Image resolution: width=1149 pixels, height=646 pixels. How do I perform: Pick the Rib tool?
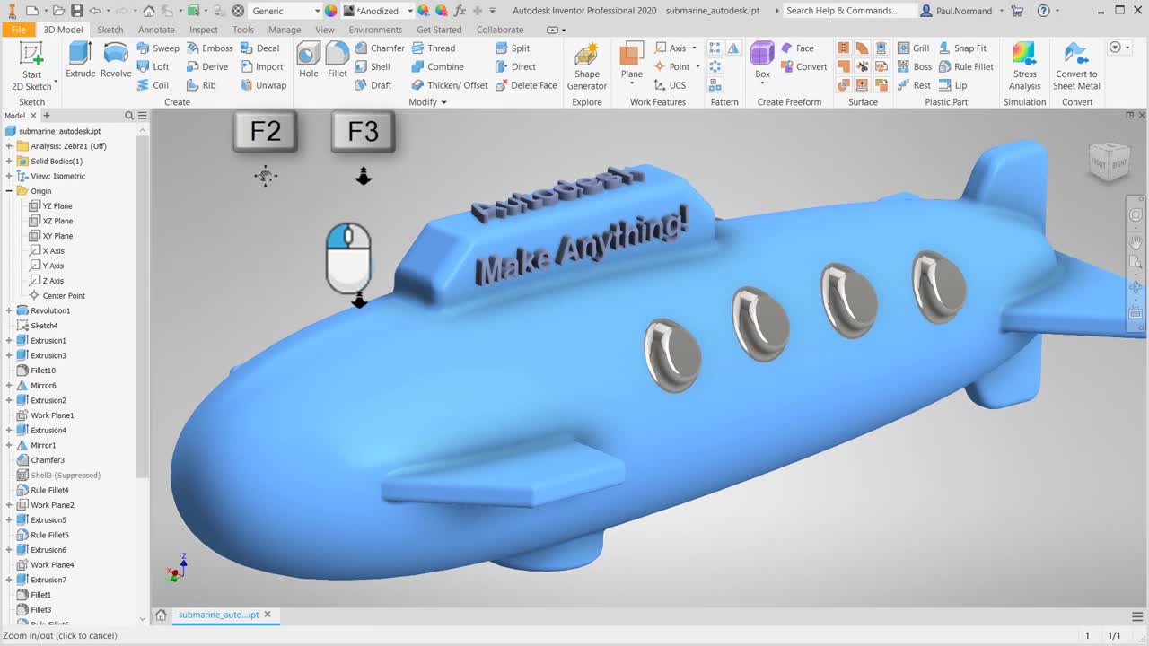pos(202,85)
